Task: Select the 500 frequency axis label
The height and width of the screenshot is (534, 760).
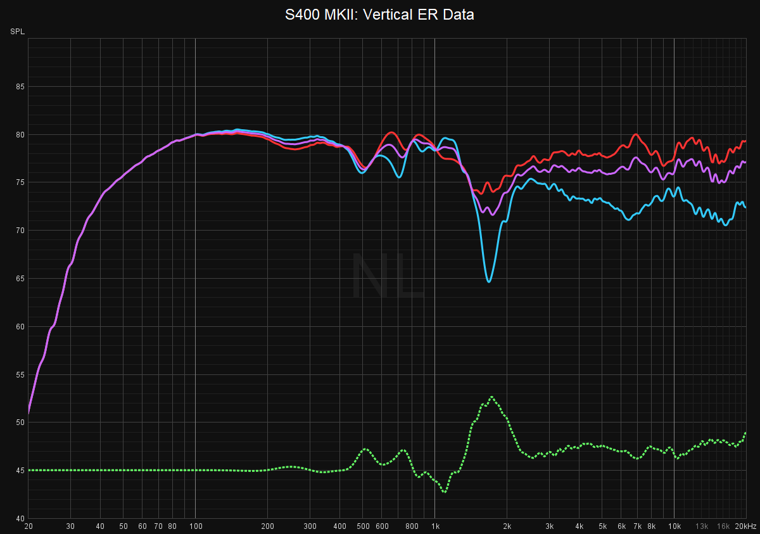Action: click(363, 526)
